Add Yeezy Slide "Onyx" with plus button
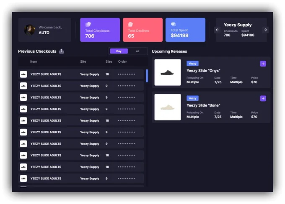The height and width of the screenshot is (204, 285). tap(263, 64)
